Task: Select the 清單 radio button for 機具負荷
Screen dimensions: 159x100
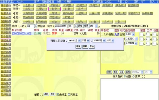Action: coord(134,76)
